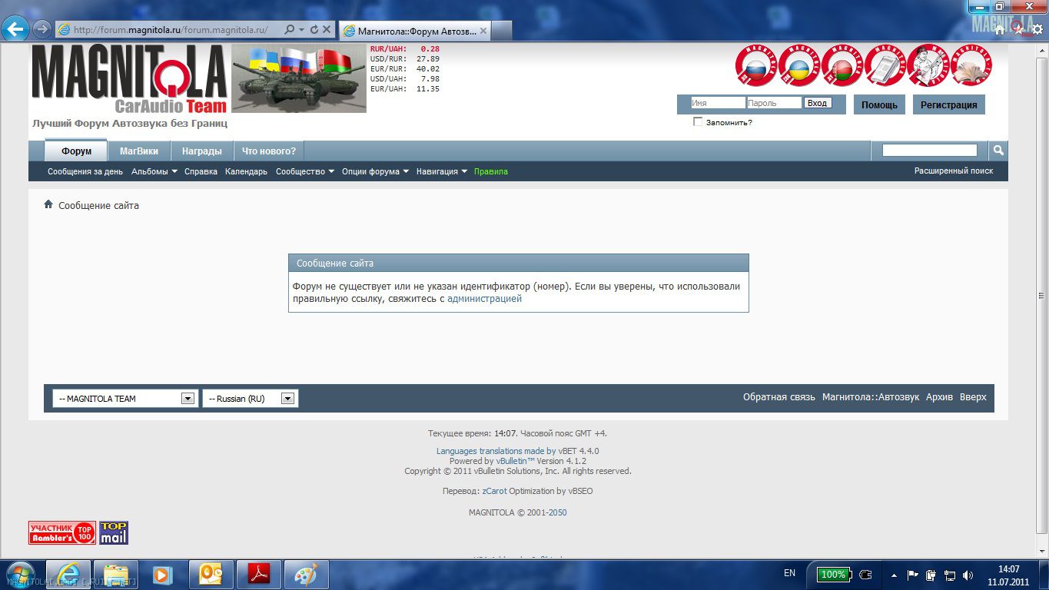The height and width of the screenshot is (590, 1049).
Task: Click the Регистрация button
Action: pos(948,105)
